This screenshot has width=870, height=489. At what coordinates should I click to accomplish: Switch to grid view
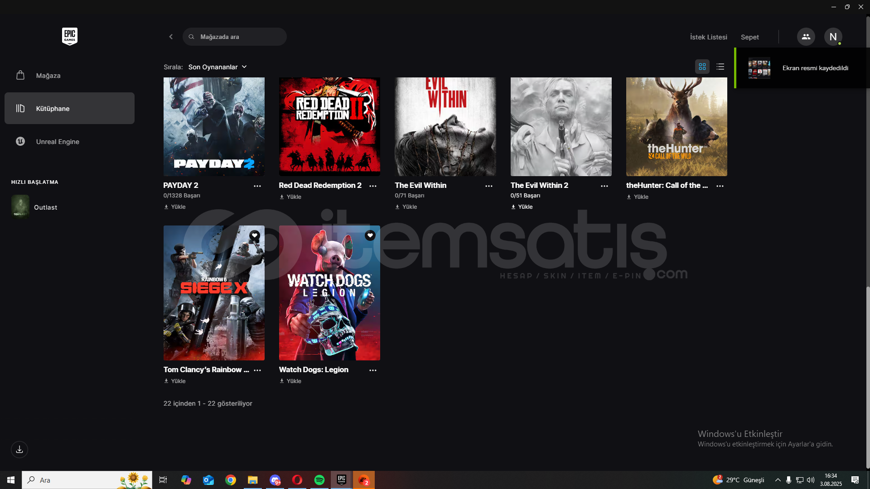(702, 67)
